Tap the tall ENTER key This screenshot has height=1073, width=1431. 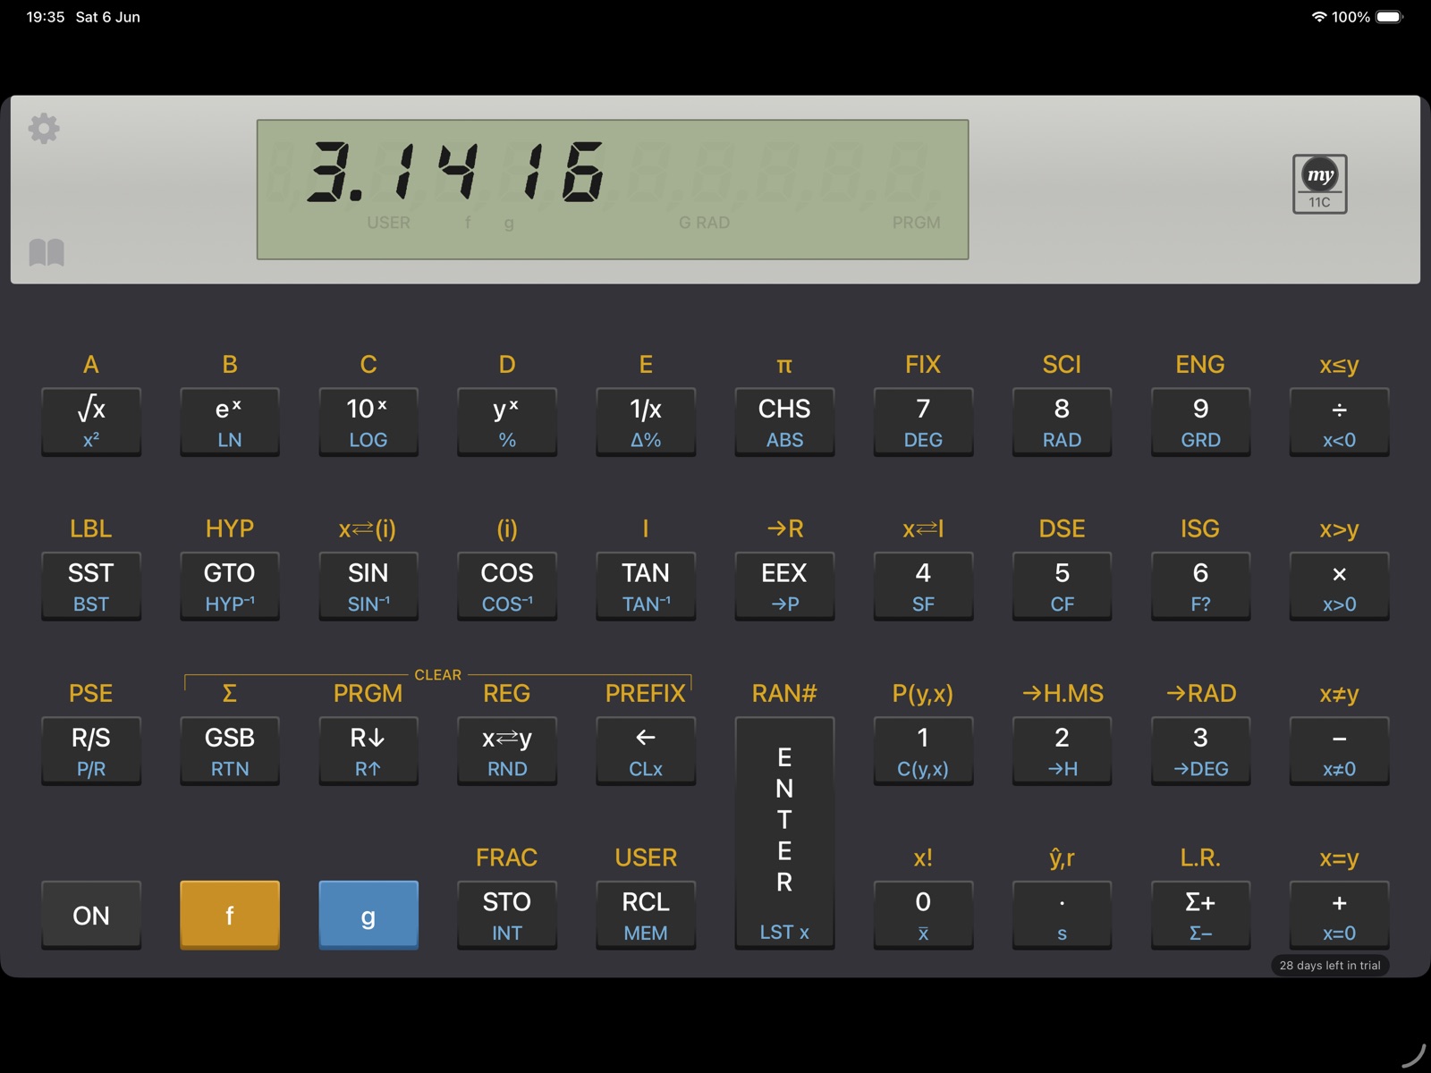tap(784, 833)
